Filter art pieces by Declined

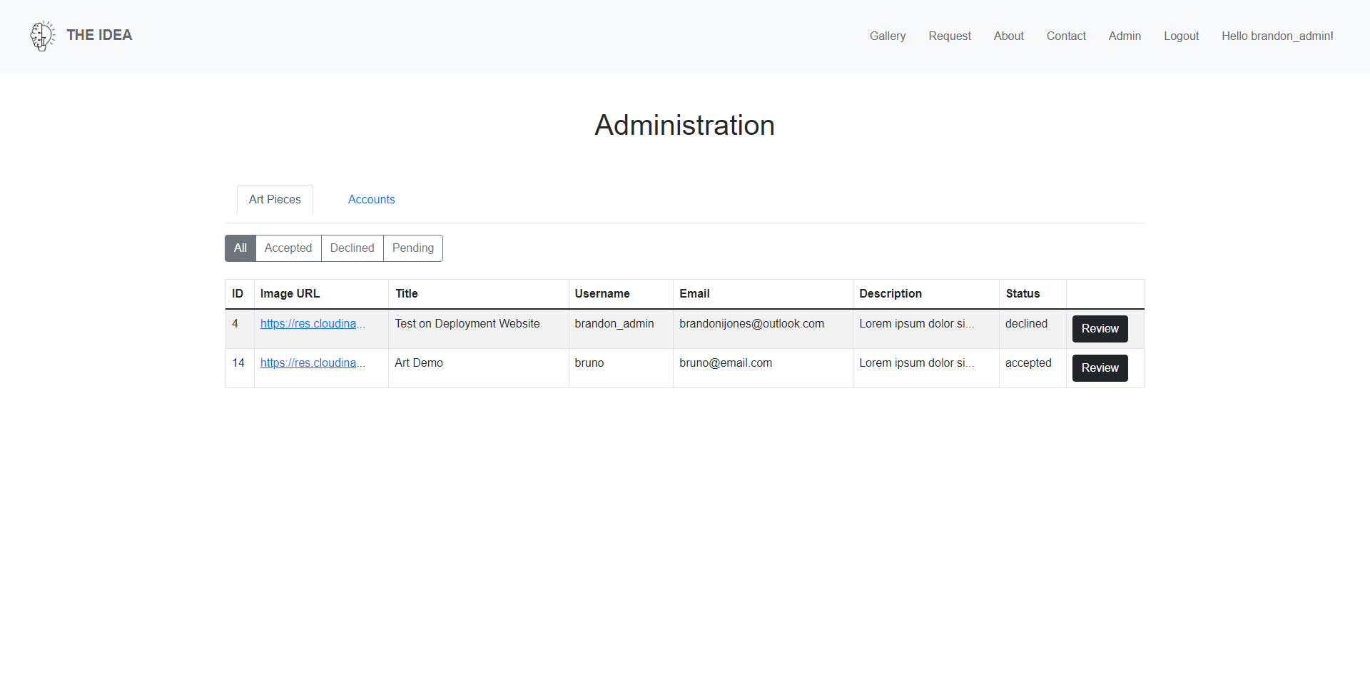pos(352,248)
